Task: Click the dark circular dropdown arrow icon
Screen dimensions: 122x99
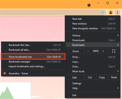Action: point(89,5)
